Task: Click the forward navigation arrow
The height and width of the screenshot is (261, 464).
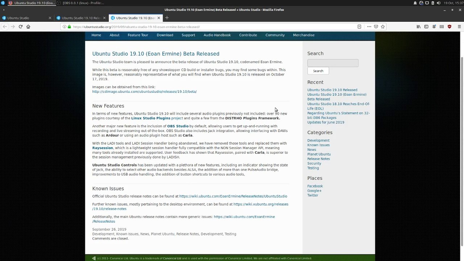Action: pyautogui.click(x=13, y=26)
